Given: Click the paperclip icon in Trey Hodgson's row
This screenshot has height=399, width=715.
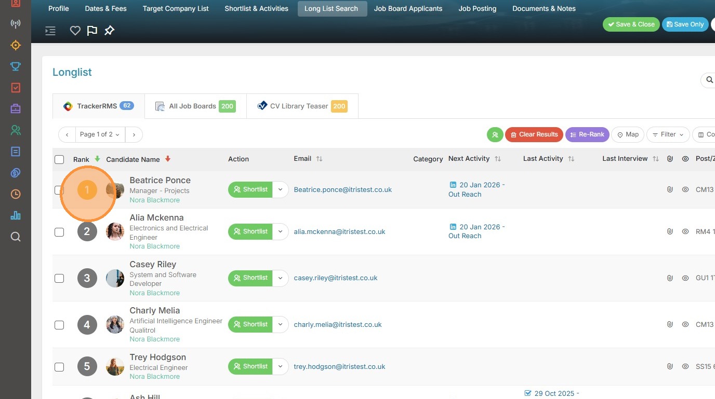Looking at the screenshot, I should [670, 366].
